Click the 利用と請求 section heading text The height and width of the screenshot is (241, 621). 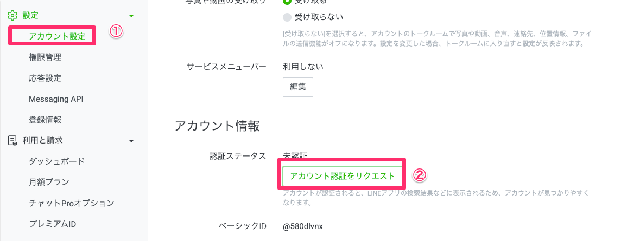click(x=42, y=140)
